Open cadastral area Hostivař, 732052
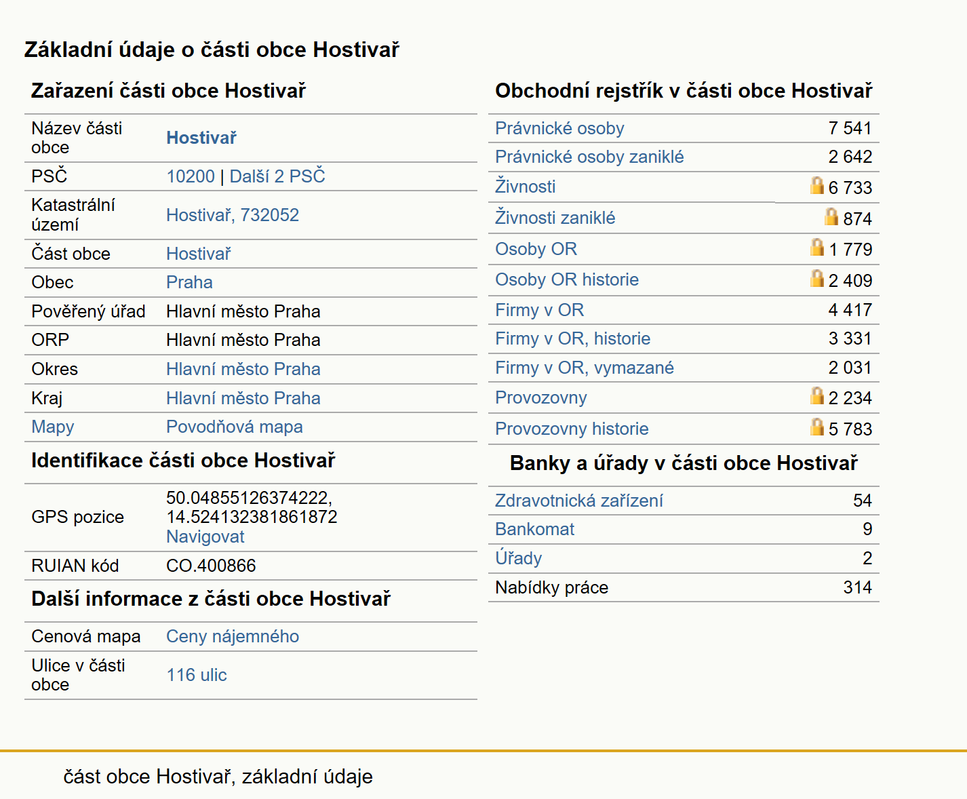This screenshot has height=799, width=967. click(x=233, y=215)
